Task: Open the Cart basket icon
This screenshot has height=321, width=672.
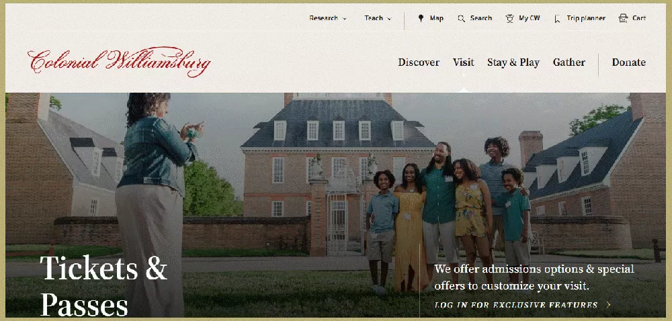Action: pos(623,18)
